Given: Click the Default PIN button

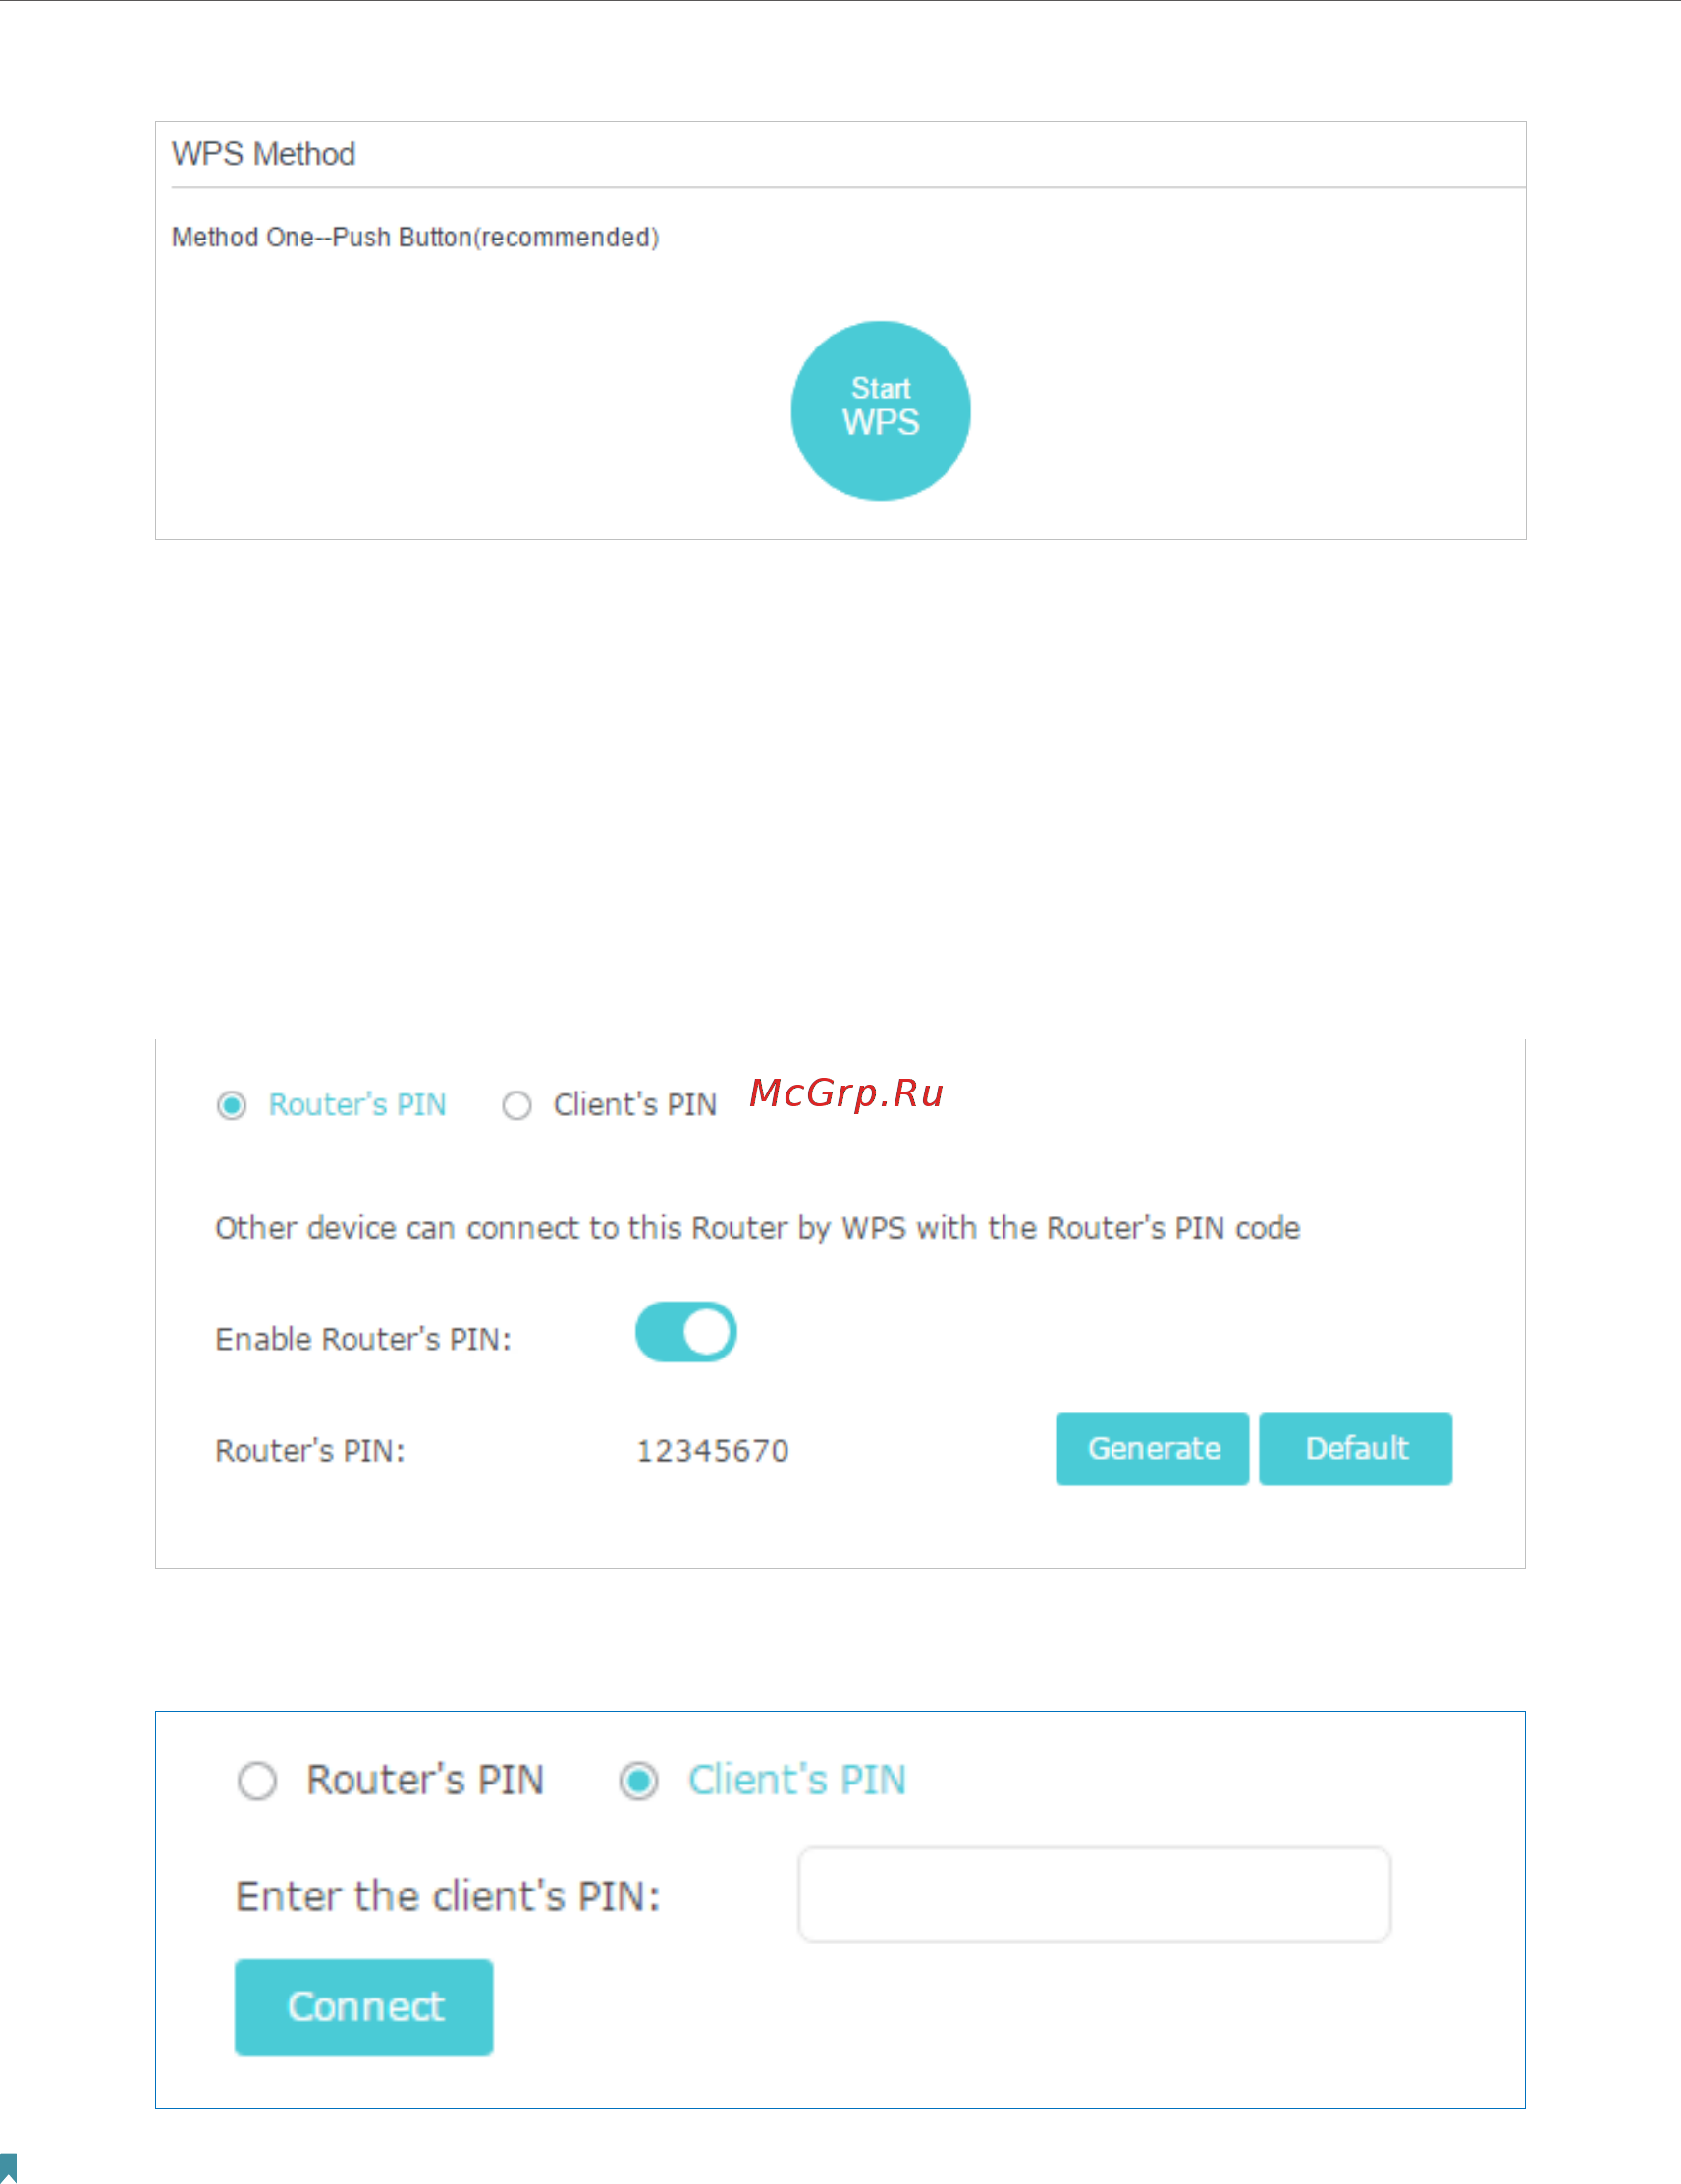Looking at the screenshot, I should (x=1355, y=1448).
